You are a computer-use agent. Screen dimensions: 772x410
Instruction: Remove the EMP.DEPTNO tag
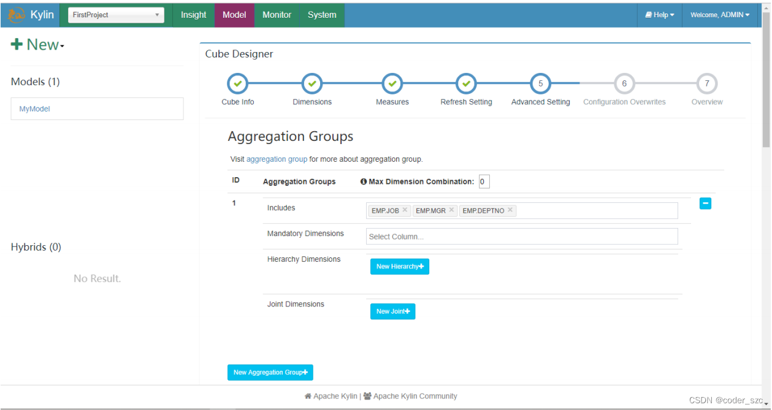(x=510, y=210)
